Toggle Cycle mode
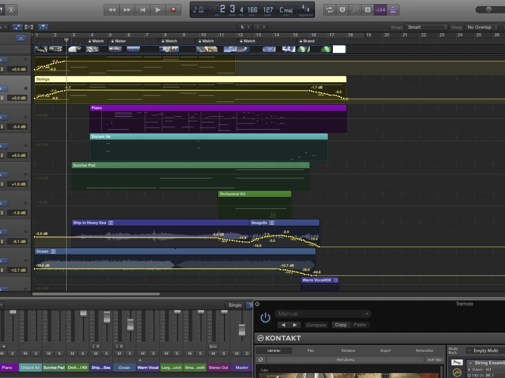The image size is (505, 378). (x=329, y=10)
